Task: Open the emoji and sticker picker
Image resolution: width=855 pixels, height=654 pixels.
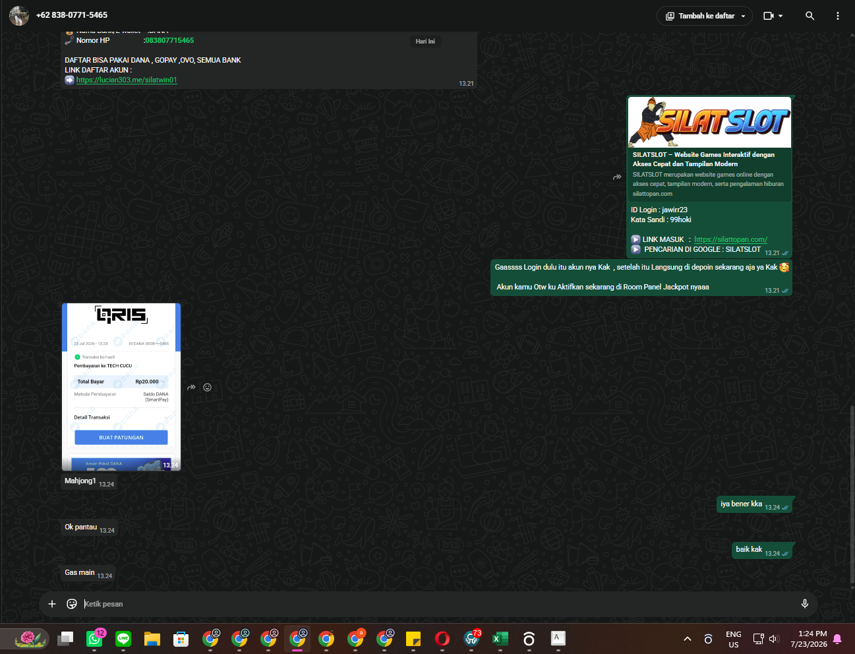Action: [x=72, y=604]
